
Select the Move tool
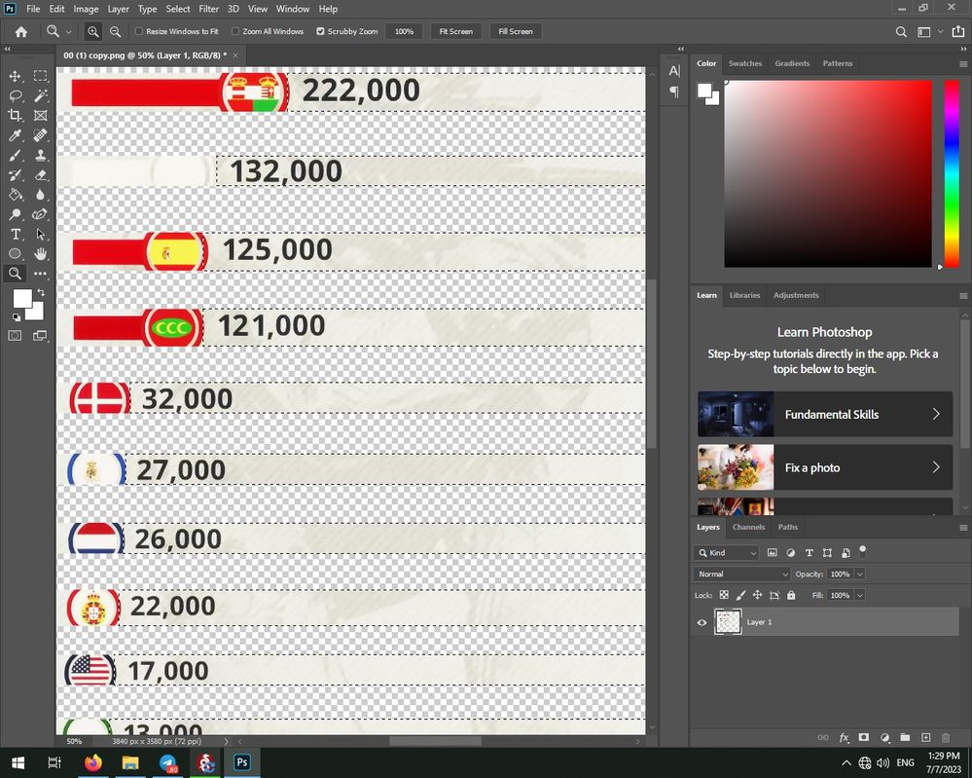click(15, 76)
